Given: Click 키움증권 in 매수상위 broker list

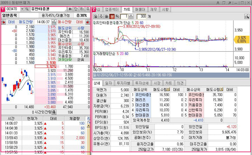Looking at the screenshot, I should 65,56.
